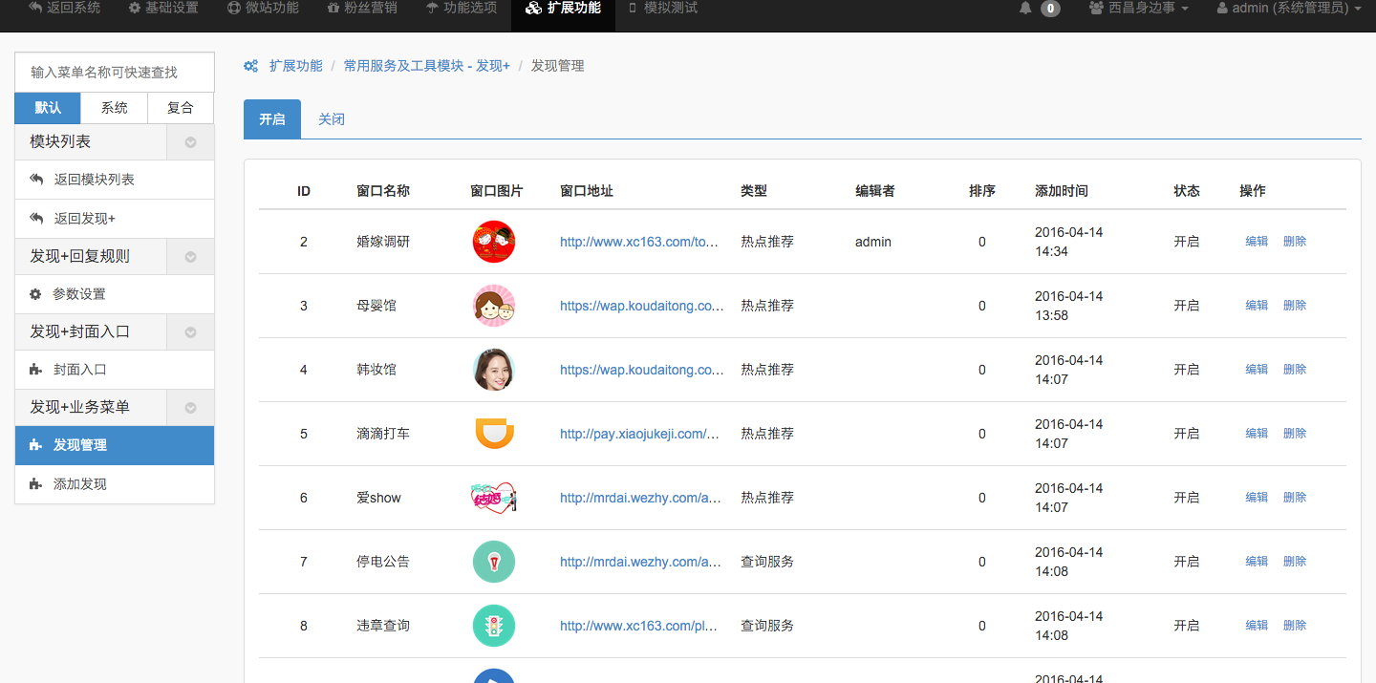Viewport: 1376px width, 683px height.
Task: Collapse the 发现+回复规则 section arrow
Action: (190, 256)
